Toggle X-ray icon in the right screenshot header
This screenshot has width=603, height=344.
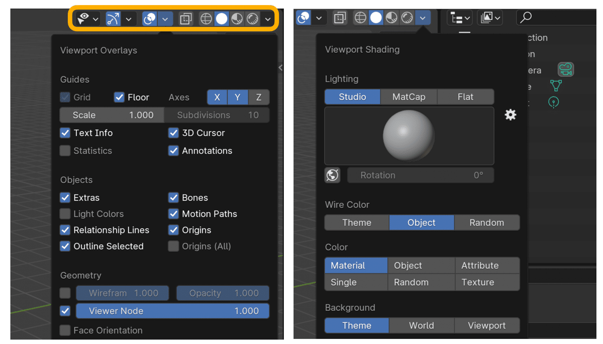340,18
